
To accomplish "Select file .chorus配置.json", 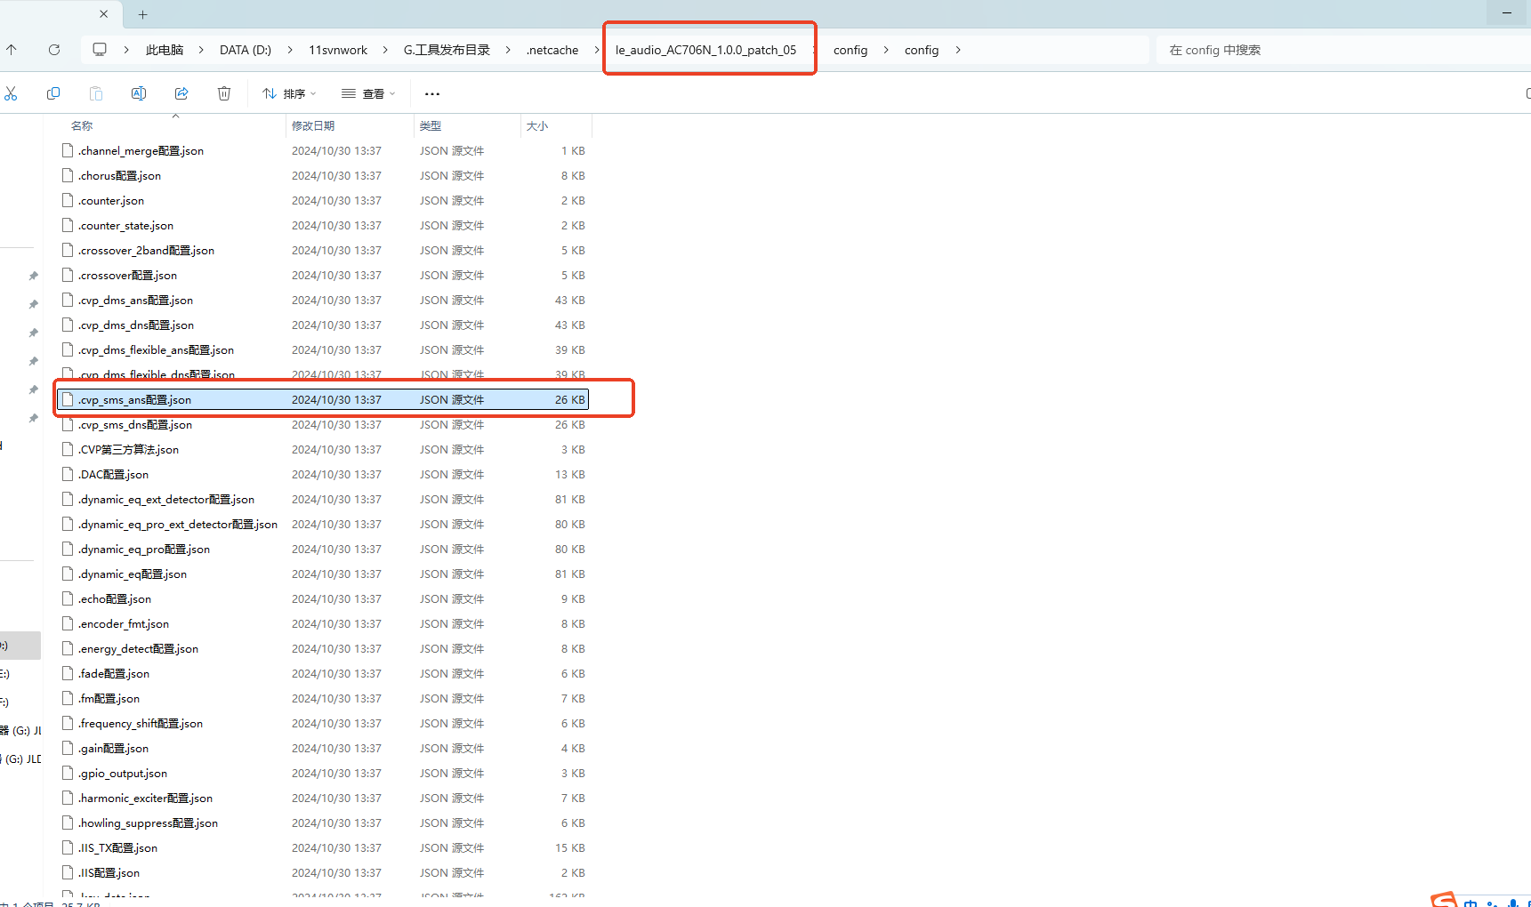I will tap(322, 175).
